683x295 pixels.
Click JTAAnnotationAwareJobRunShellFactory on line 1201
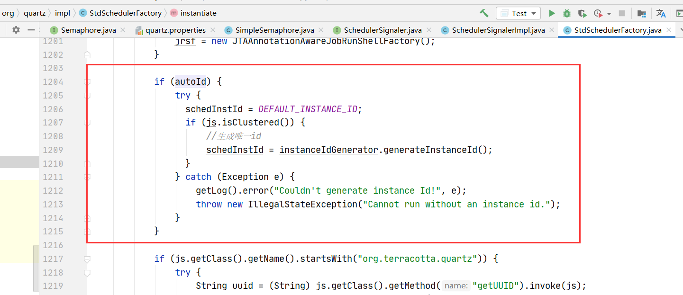(326, 41)
